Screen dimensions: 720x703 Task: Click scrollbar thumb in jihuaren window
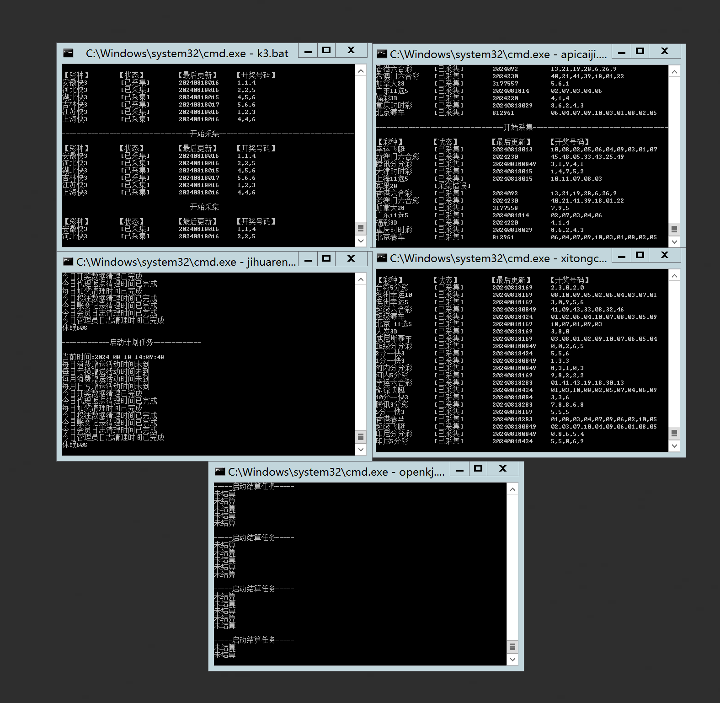[361, 436]
